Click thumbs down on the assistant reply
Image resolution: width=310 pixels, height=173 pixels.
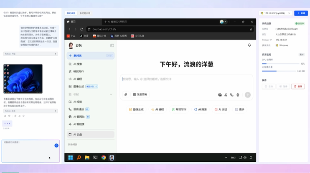tap(9, 116)
